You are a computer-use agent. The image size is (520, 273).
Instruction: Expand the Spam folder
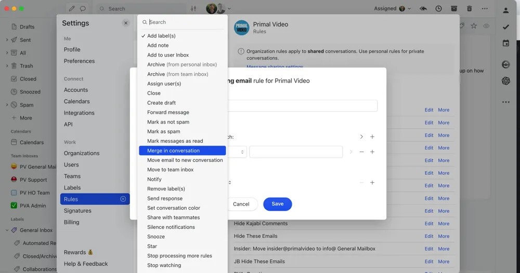7,105
